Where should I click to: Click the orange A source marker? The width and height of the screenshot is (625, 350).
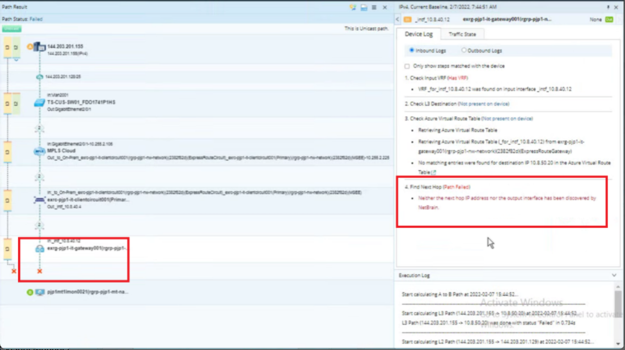click(30, 47)
